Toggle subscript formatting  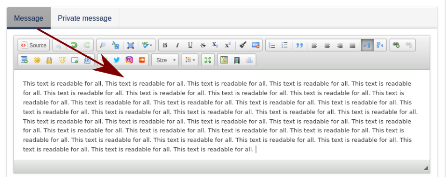pyautogui.click(x=215, y=45)
